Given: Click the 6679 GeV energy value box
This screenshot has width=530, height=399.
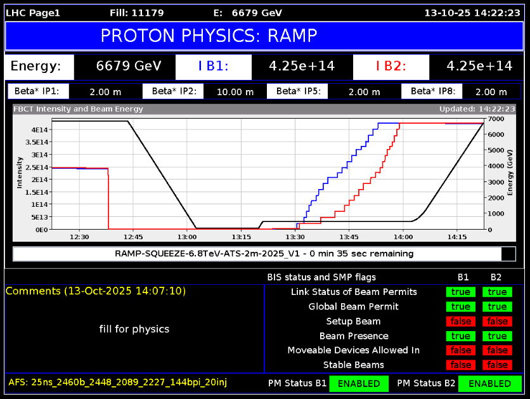Looking at the screenshot, I should pyautogui.click(x=124, y=66).
